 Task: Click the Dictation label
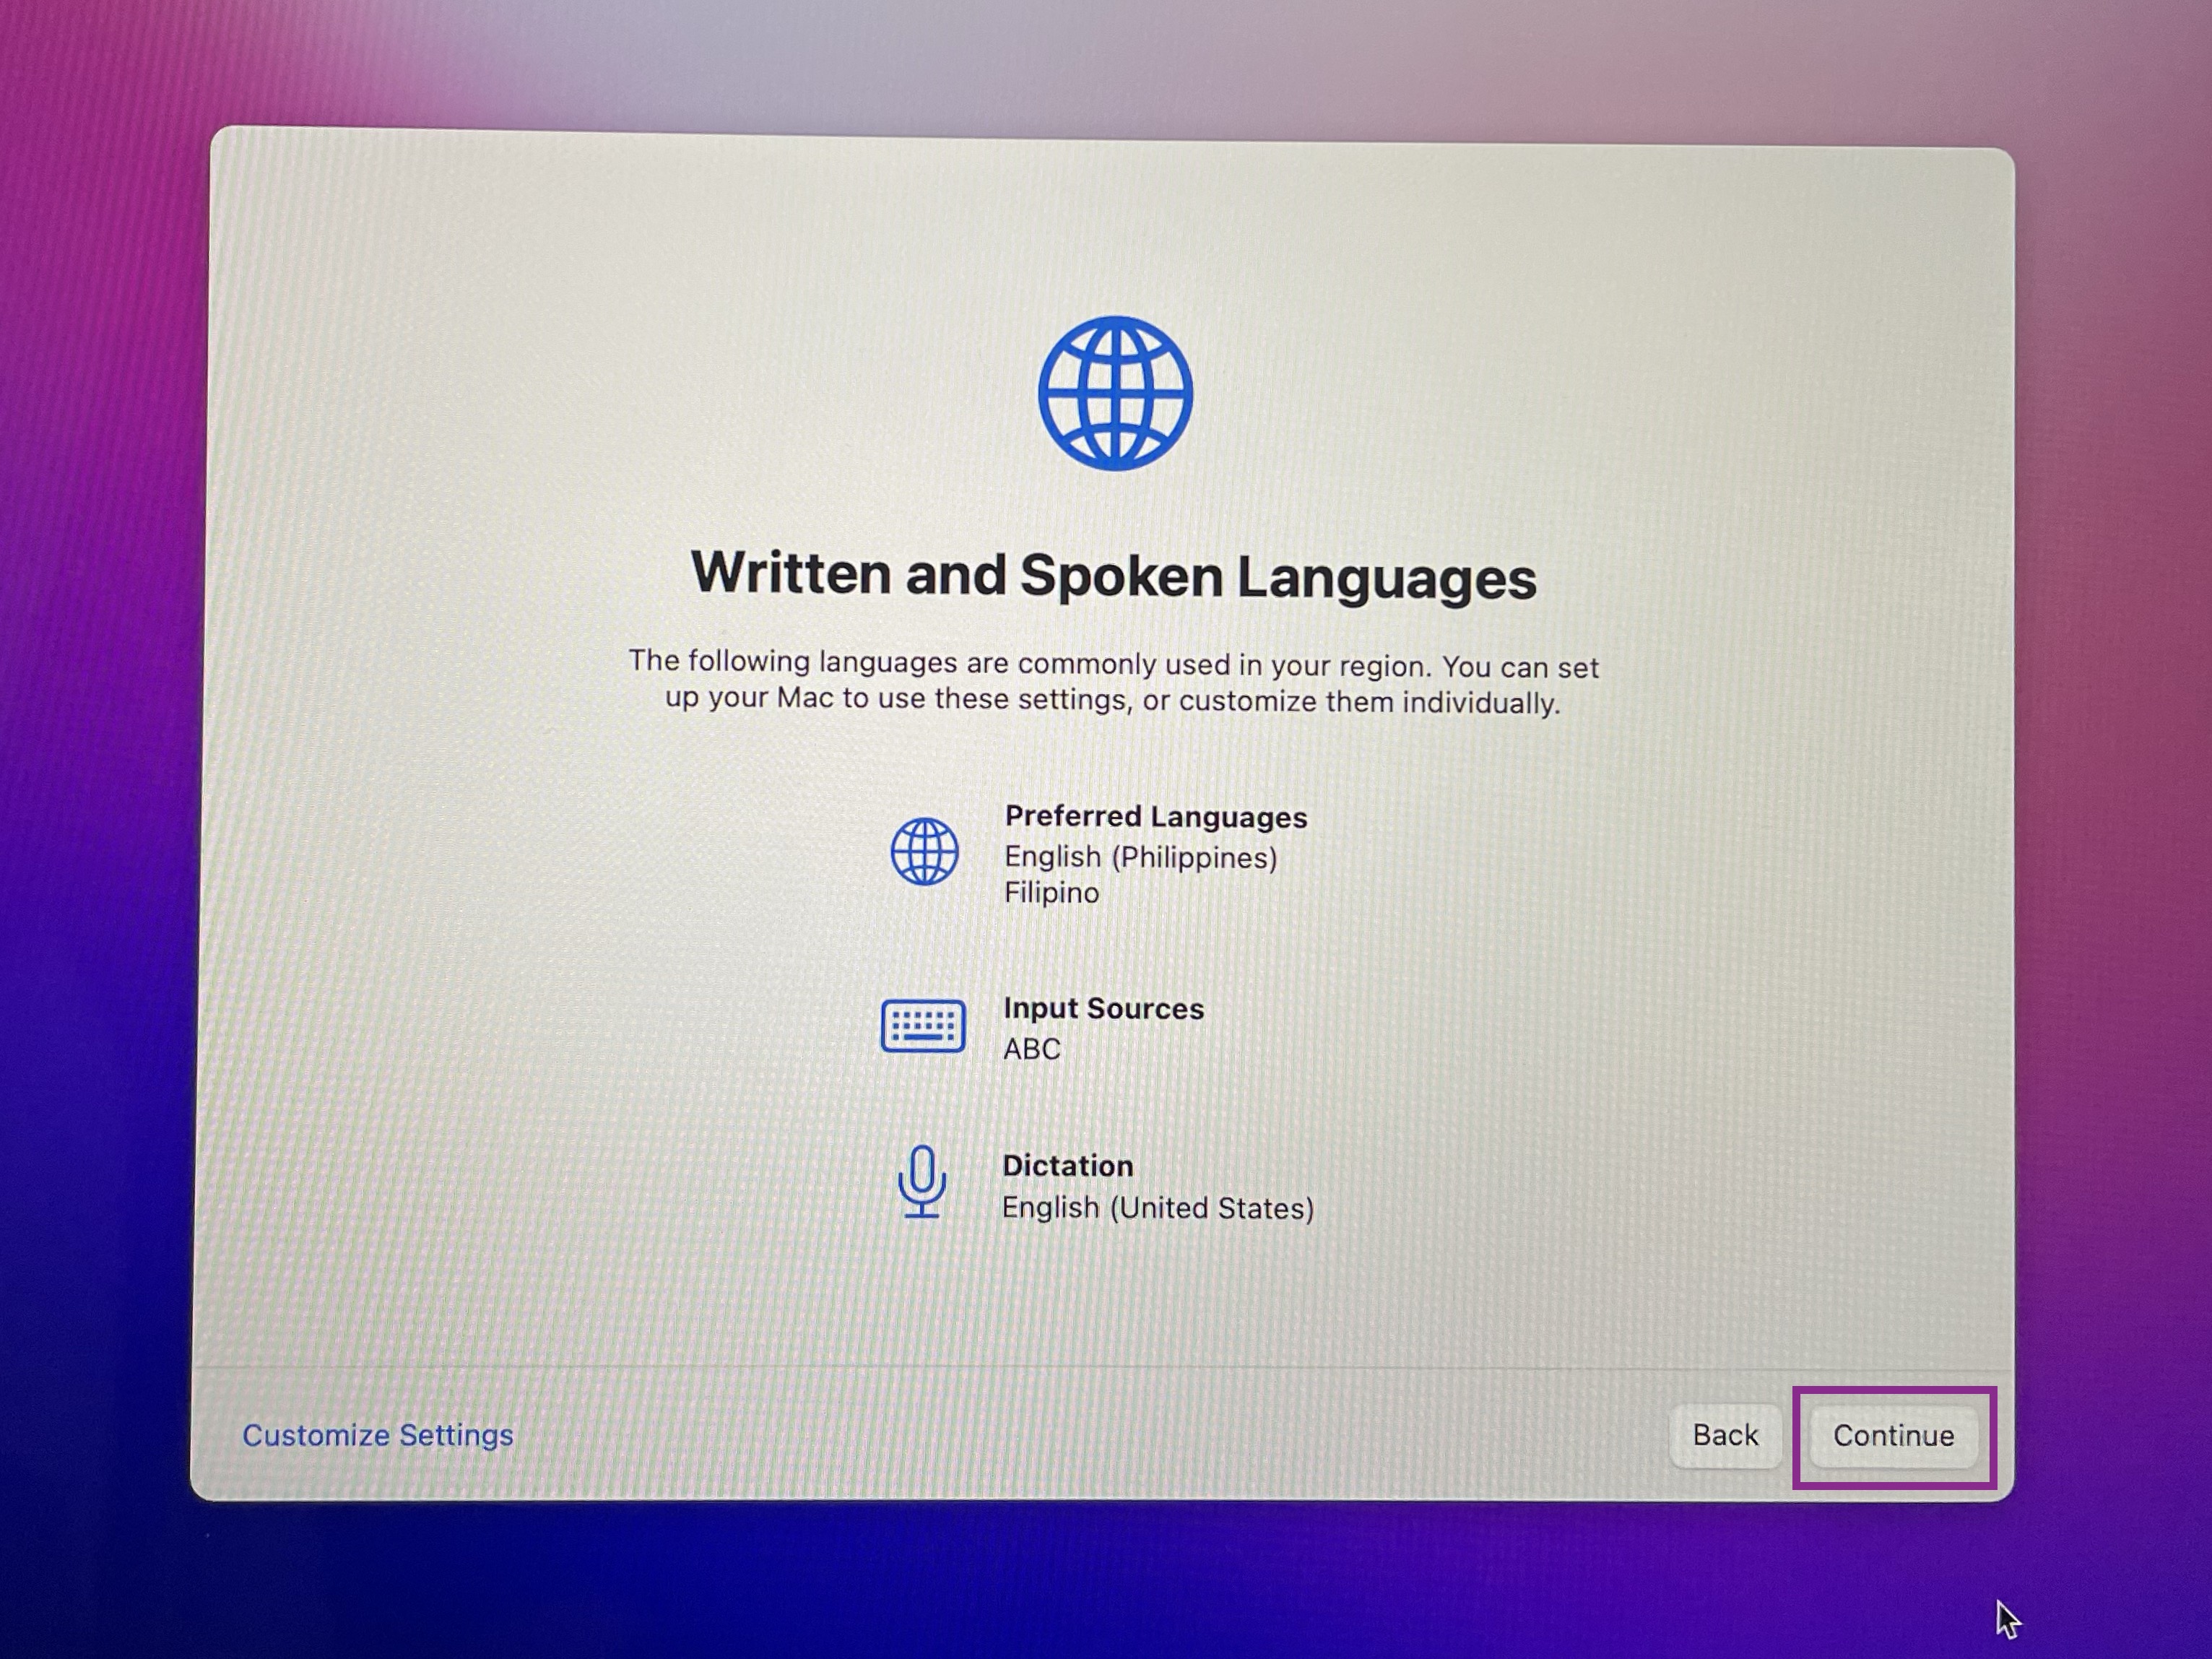click(1067, 1165)
